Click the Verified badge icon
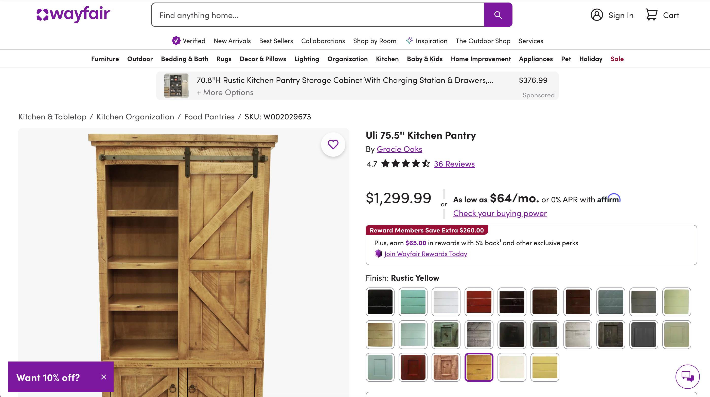This screenshot has height=397, width=710. tap(176, 41)
